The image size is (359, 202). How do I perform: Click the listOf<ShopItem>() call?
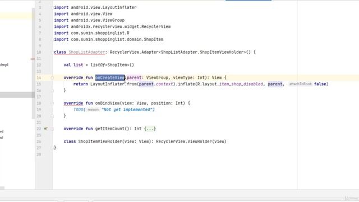pos(112,65)
